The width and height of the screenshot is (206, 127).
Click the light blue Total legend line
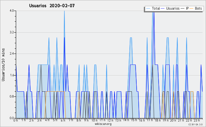click(148, 9)
